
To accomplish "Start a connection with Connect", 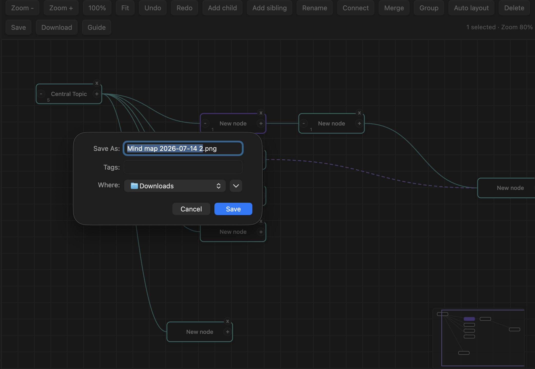I will [356, 8].
